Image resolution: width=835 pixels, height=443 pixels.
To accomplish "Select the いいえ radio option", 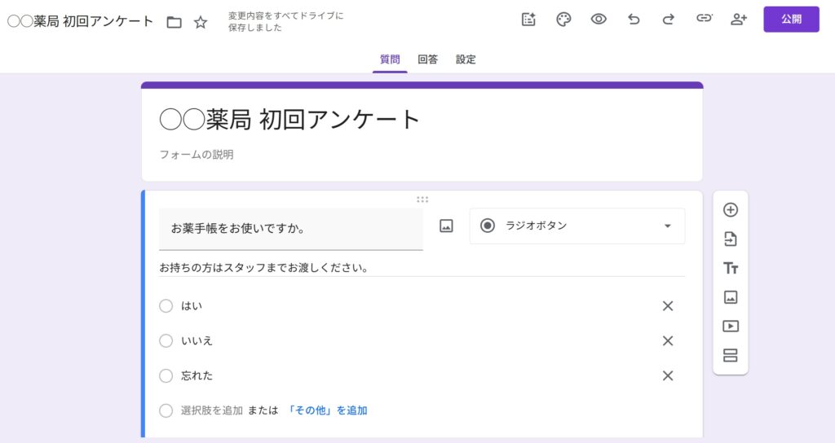I will pyautogui.click(x=166, y=341).
